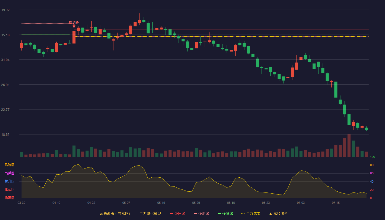Select the 风险区 zone label
The height and width of the screenshot is (220, 385).
(x=9, y=165)
